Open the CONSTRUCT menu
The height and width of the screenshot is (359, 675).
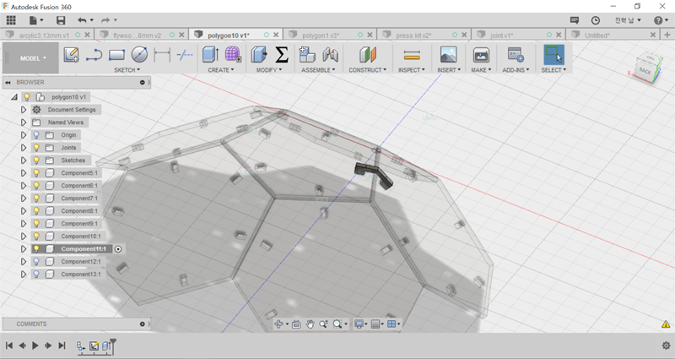click(367, 70)
